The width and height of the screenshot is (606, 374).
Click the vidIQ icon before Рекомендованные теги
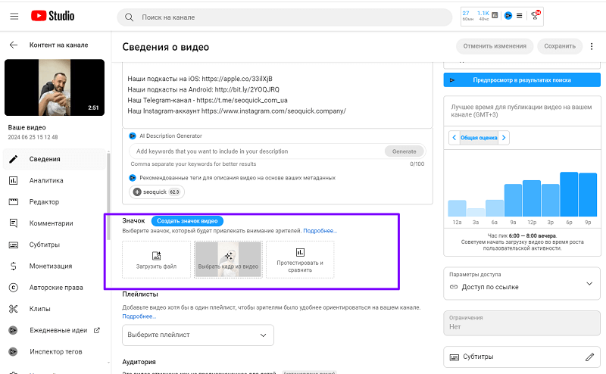coord(133,178)
